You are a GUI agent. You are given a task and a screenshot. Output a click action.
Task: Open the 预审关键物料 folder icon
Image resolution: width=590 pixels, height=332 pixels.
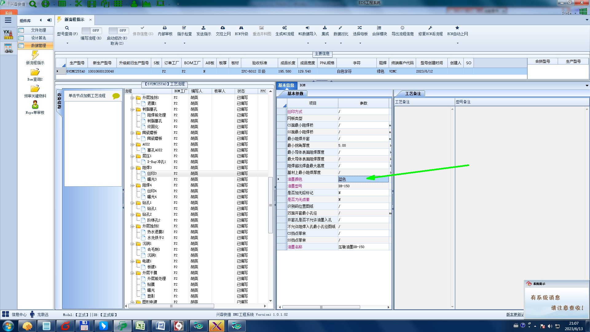tap(35, 89)
